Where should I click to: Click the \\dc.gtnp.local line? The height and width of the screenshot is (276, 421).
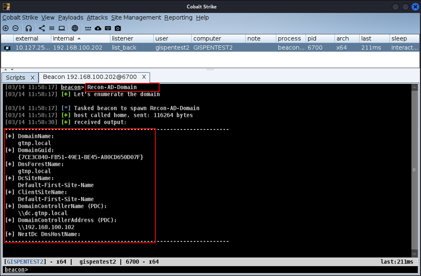coord(43,213)
